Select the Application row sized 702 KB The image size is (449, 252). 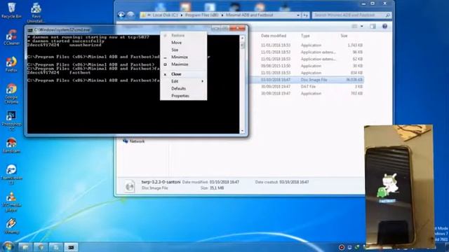point(307,93)
